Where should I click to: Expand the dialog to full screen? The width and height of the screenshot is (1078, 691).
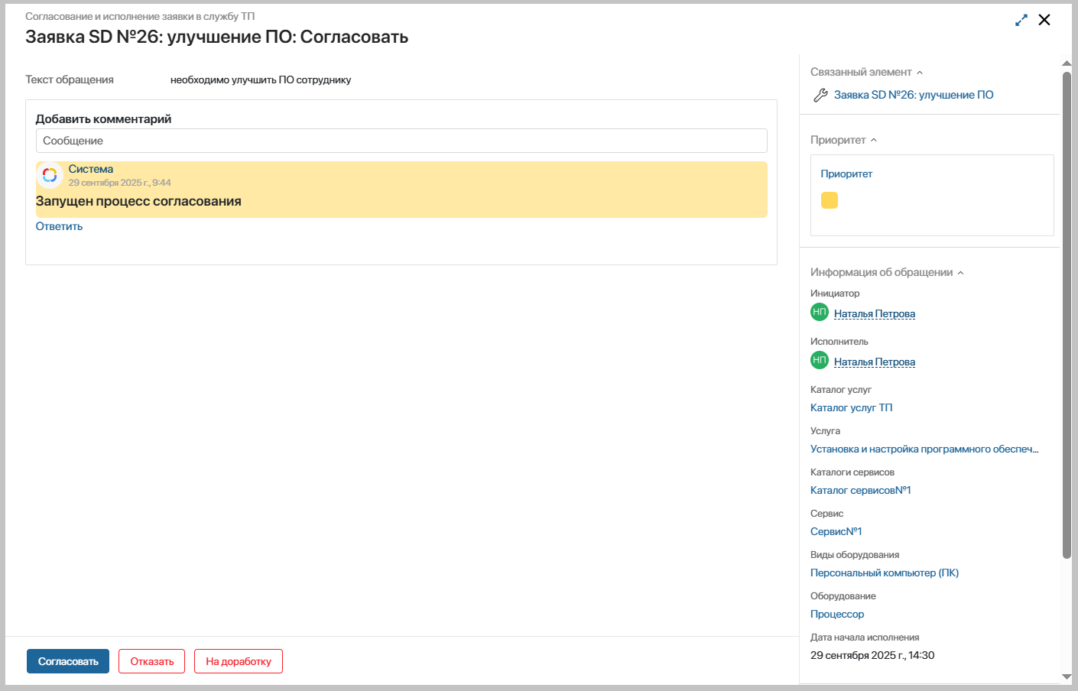[1021, 21]
